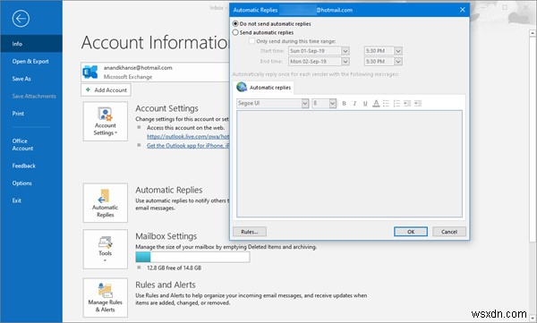Click the Add Account button

[107, 90]
